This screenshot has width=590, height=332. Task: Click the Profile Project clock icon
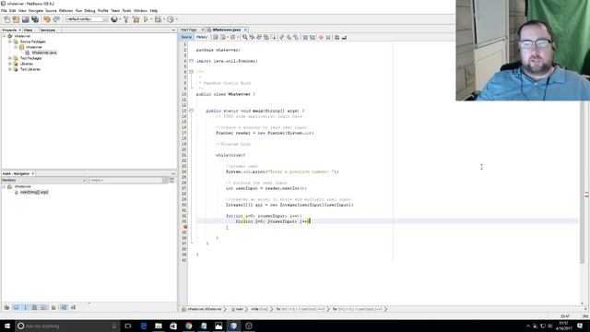[x=171, y=19]
